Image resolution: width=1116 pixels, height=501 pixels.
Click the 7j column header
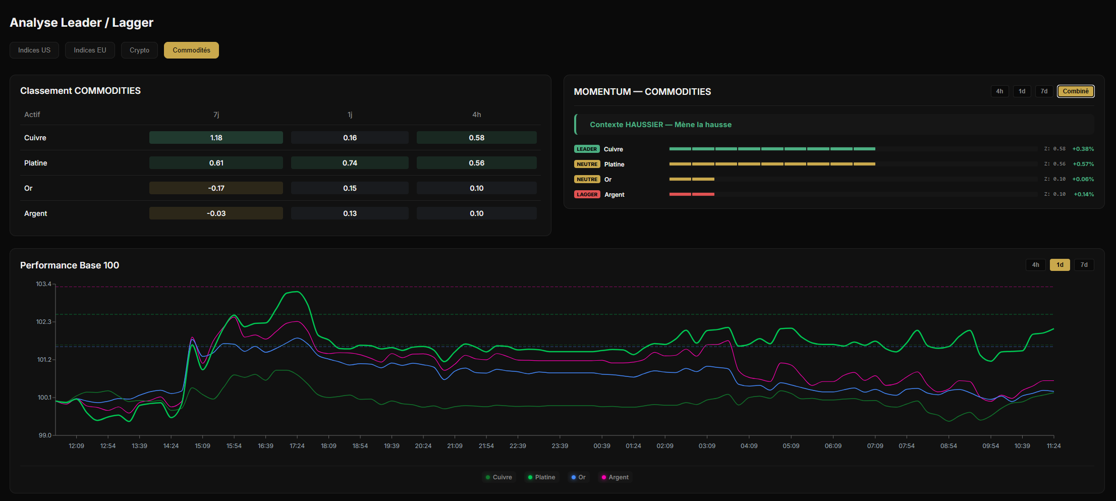pyautogui.click(x=216, y=115)
